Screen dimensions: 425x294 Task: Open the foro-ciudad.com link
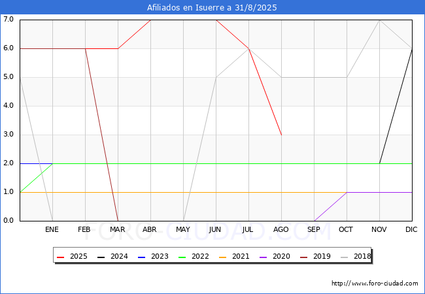tap(375, 284)
